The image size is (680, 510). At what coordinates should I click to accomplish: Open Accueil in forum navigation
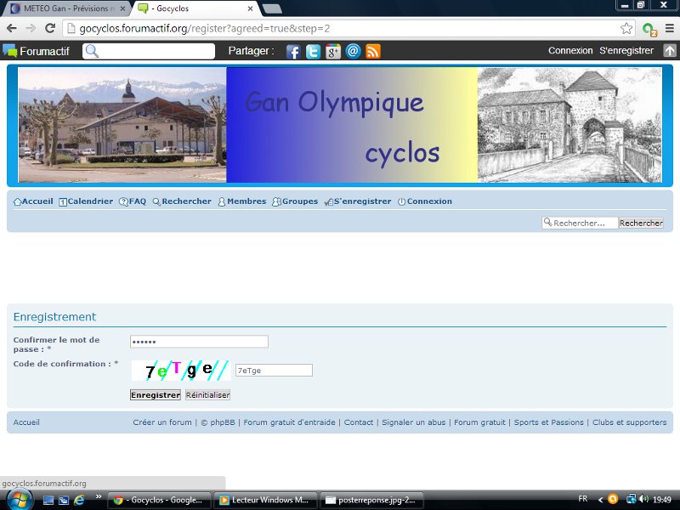[x=33, y=201]
